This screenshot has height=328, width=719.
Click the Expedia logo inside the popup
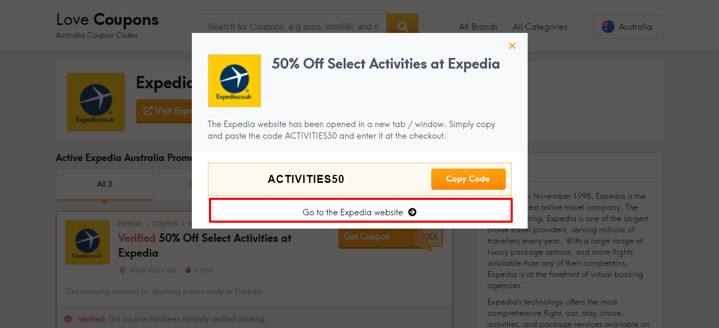235,81
